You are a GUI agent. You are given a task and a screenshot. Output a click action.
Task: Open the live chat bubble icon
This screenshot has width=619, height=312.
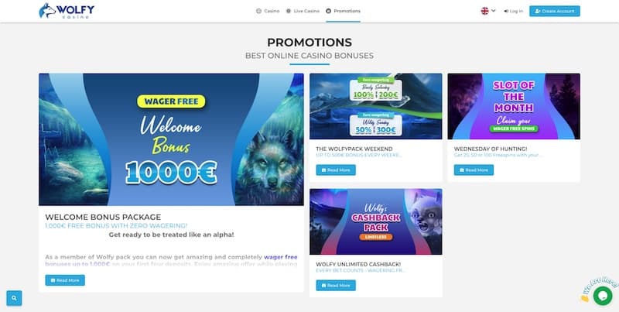pyautogui.click(x=603, y=296)
